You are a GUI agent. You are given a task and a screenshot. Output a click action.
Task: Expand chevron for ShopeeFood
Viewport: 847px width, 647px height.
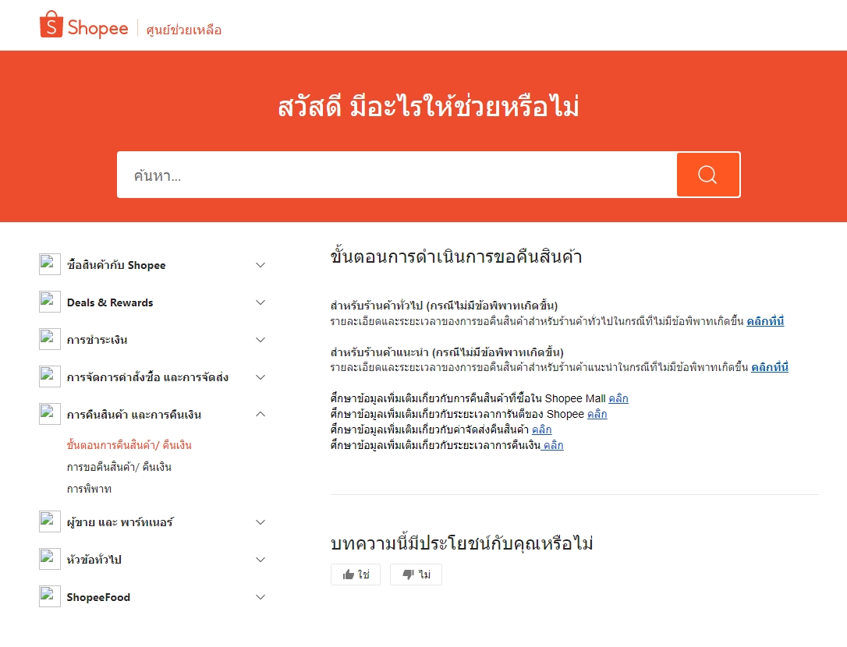point(260,597)
